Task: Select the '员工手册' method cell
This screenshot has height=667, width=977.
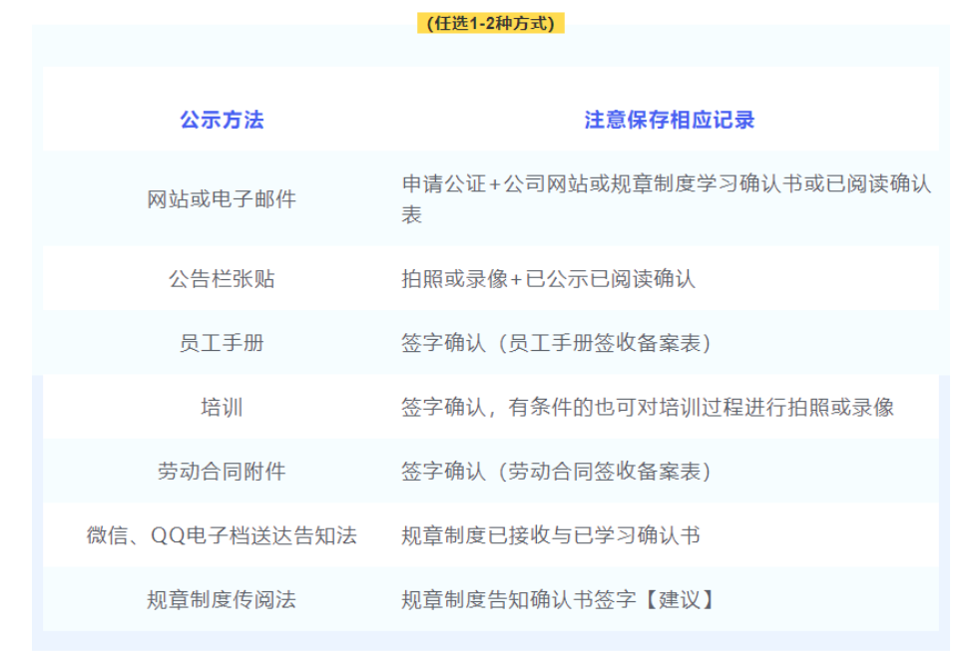Action: [222, 343]
